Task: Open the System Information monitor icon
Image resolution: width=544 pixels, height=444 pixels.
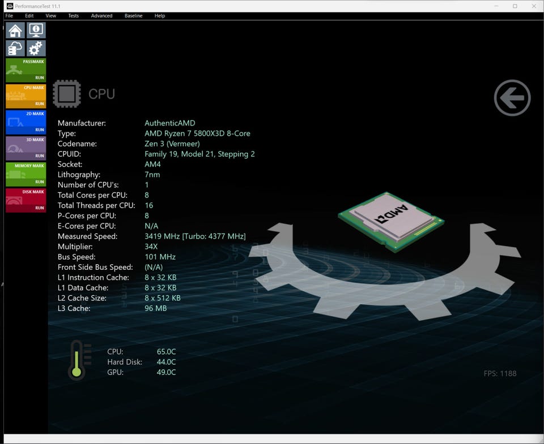Action: (36, 31)
